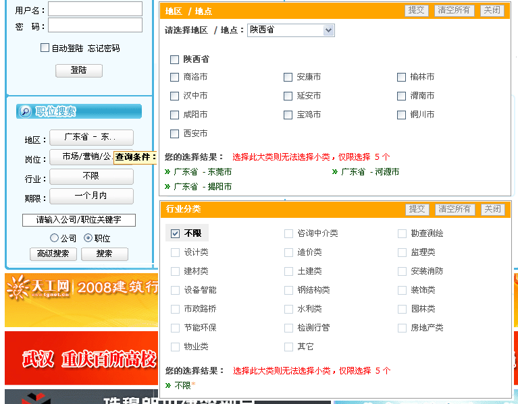The image size is (518, 404).
Task: Check the 其它 industry checkbox
Action: click(x=288, y=347)
